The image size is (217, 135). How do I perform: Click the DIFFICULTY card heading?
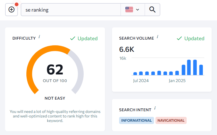click(x=24, y=38)
